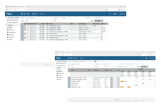Open the 01.02.2026 end date dropdown, upper window
This screenshot has width=161, height=107.
pos(99,18)
